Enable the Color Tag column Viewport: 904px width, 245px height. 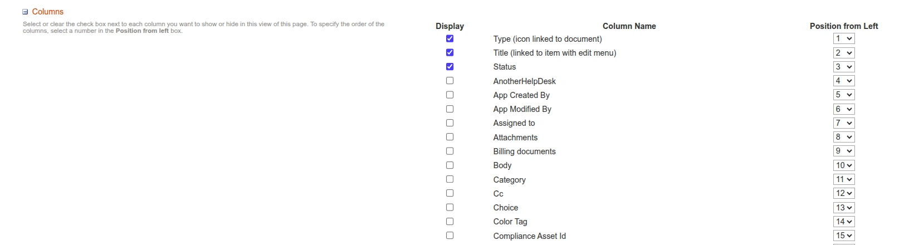click(x=449, y=222)
